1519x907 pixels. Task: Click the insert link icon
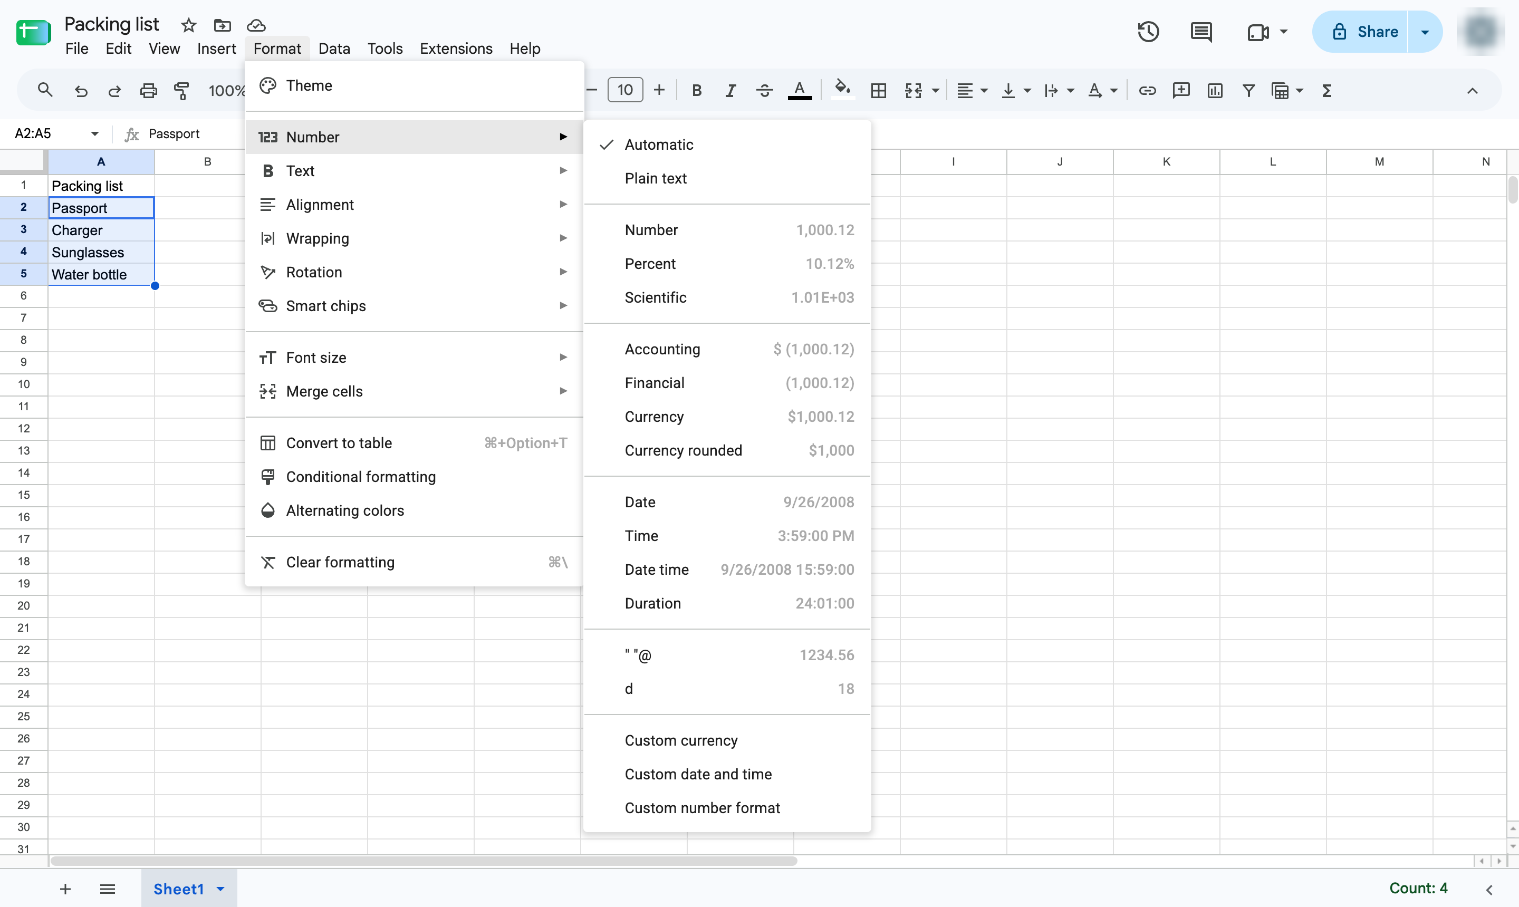click(x=1147, y=91)
